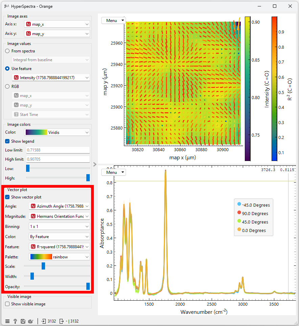Click the input data summary icon
The image size is (299, 326).
point(44,321)
